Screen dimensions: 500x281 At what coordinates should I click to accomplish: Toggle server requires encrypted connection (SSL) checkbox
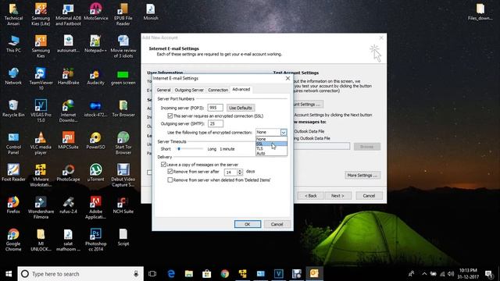[170, 116]
